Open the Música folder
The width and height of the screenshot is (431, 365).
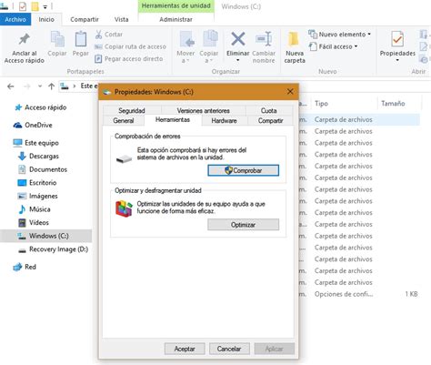tap(35, 209)
